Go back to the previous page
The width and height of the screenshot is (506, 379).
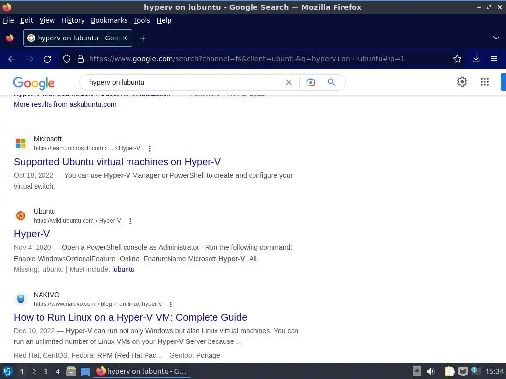[x=12, y=59]
